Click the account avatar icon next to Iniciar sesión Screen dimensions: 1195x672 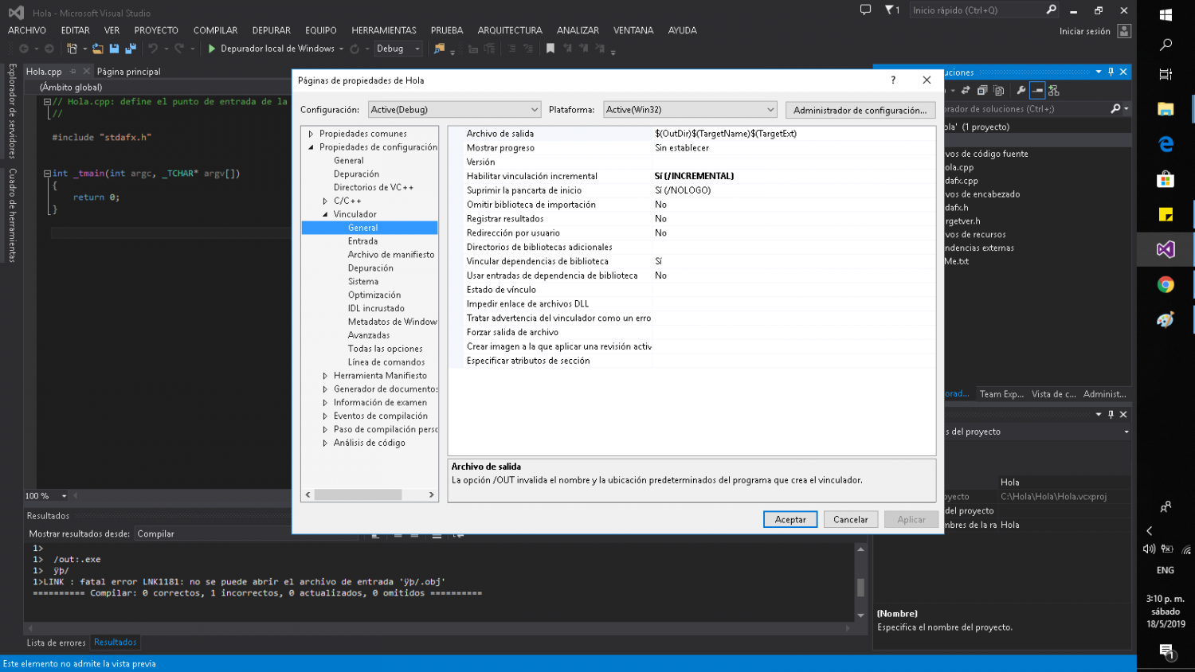click(x=1124, y=31)
